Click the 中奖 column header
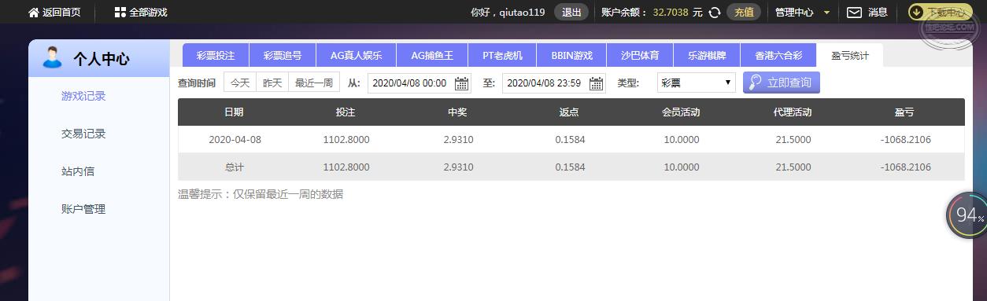The image size is (987, 301). [457, 112]
